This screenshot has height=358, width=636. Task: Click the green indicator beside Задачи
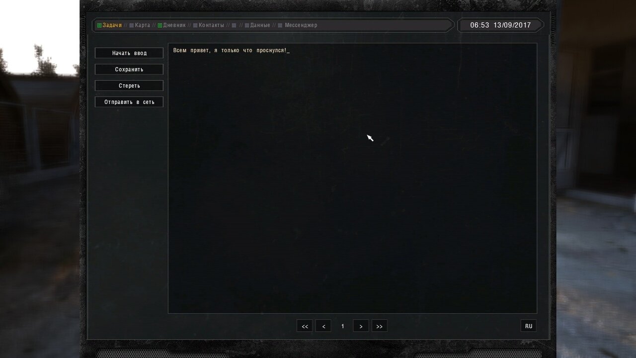[x=99, y=25]
